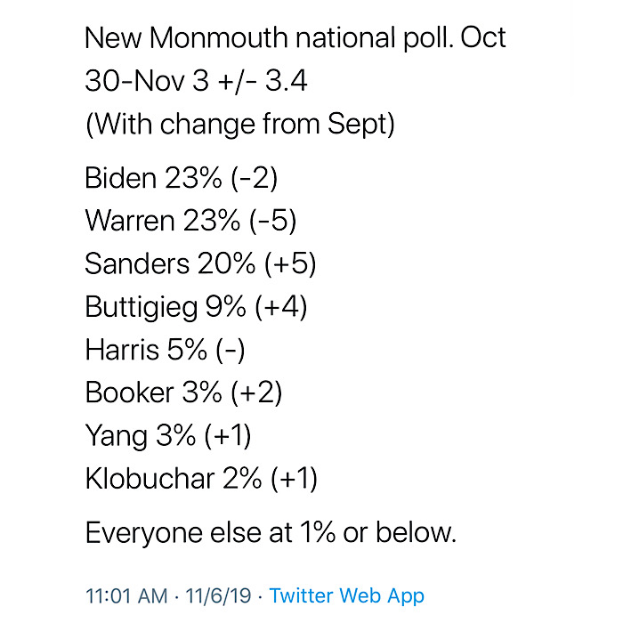Click the word 'Buttigieg'
Image resolution: width=623 pixels, height=623 pixels.
coord(142,308)
